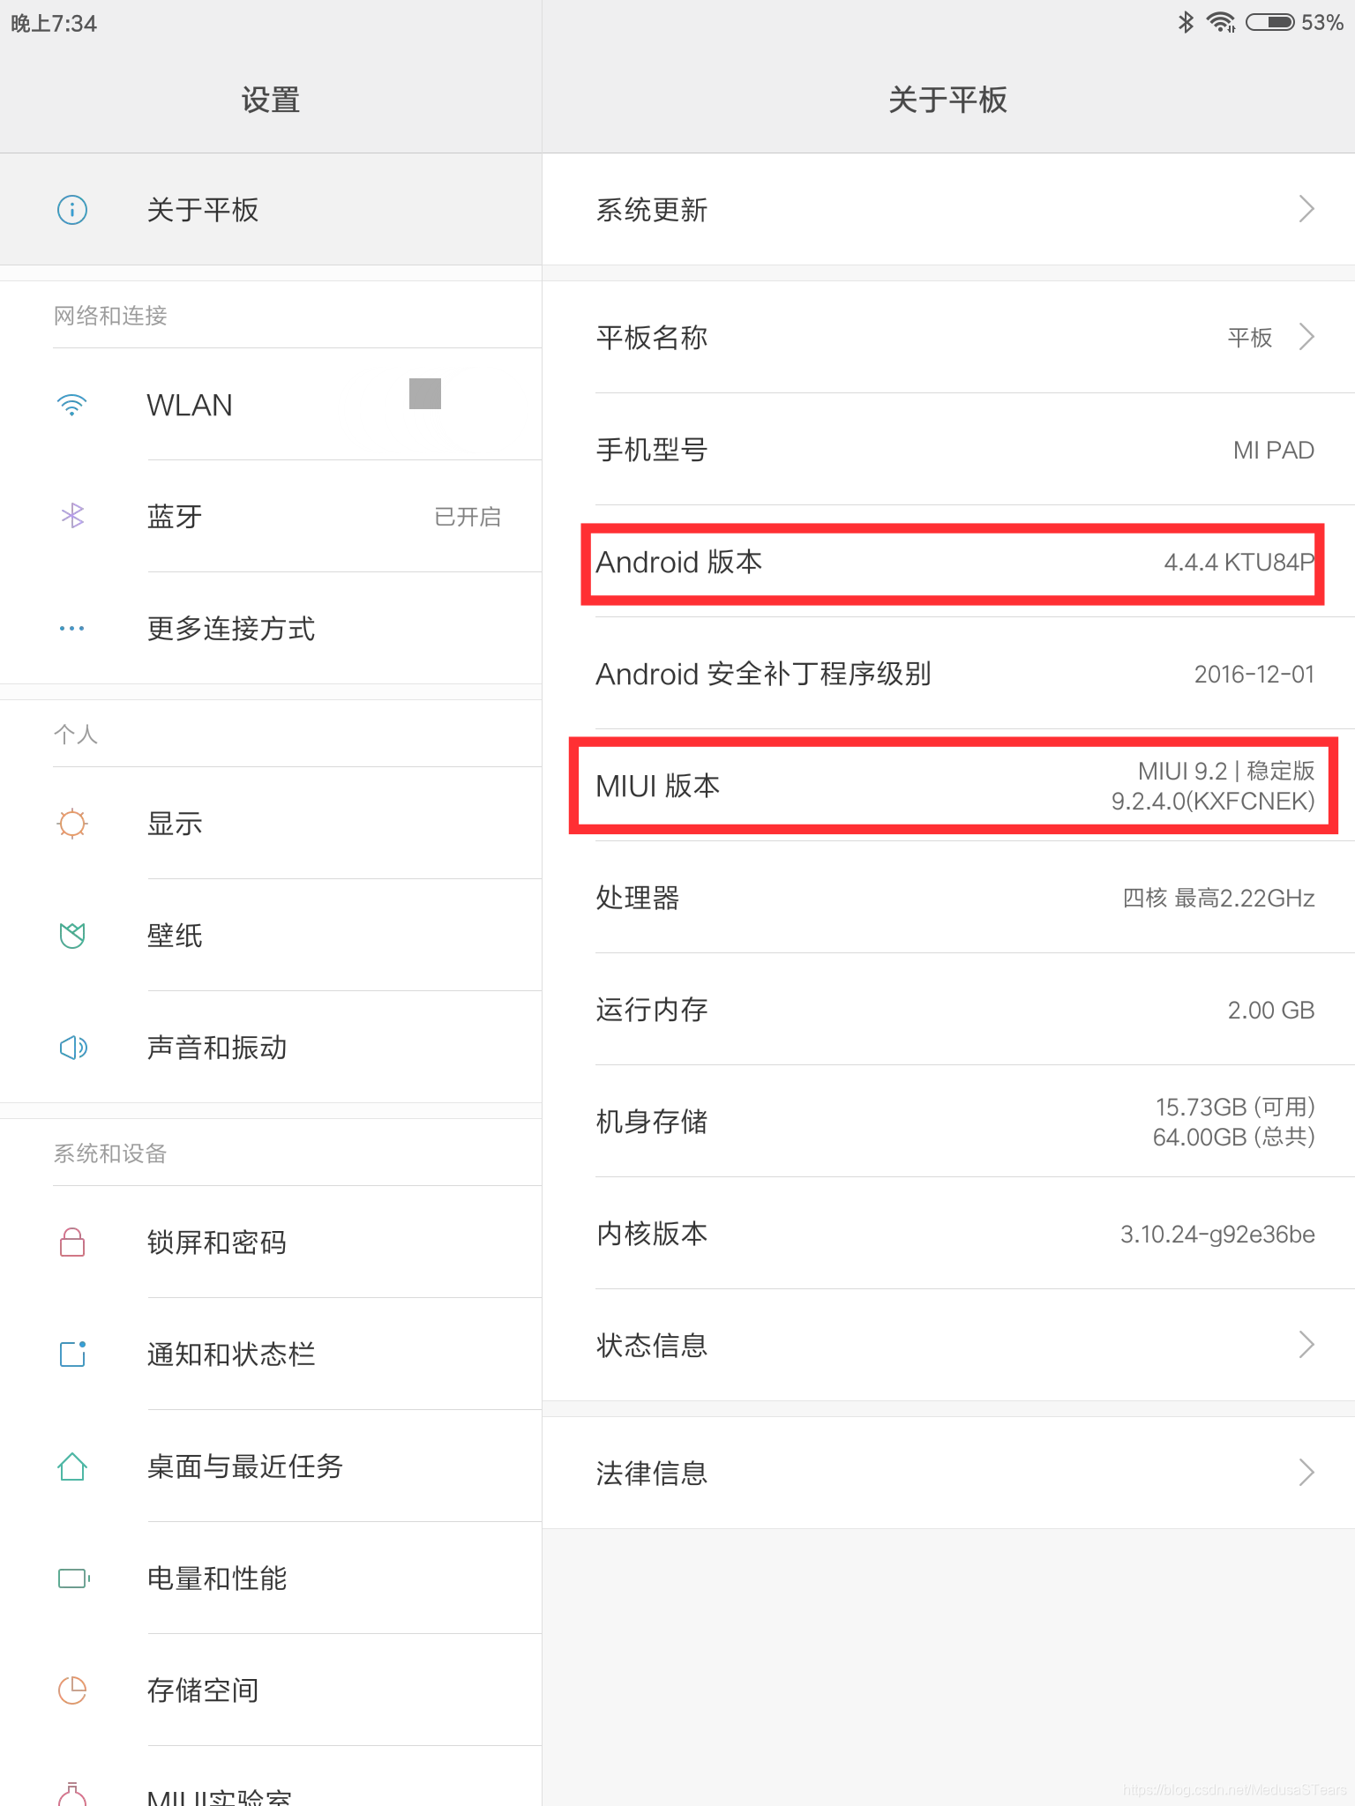Viewport: 1355px width, 1806px height.
Task: Open 壁纸 settings entry
Action: click(271, 935)
